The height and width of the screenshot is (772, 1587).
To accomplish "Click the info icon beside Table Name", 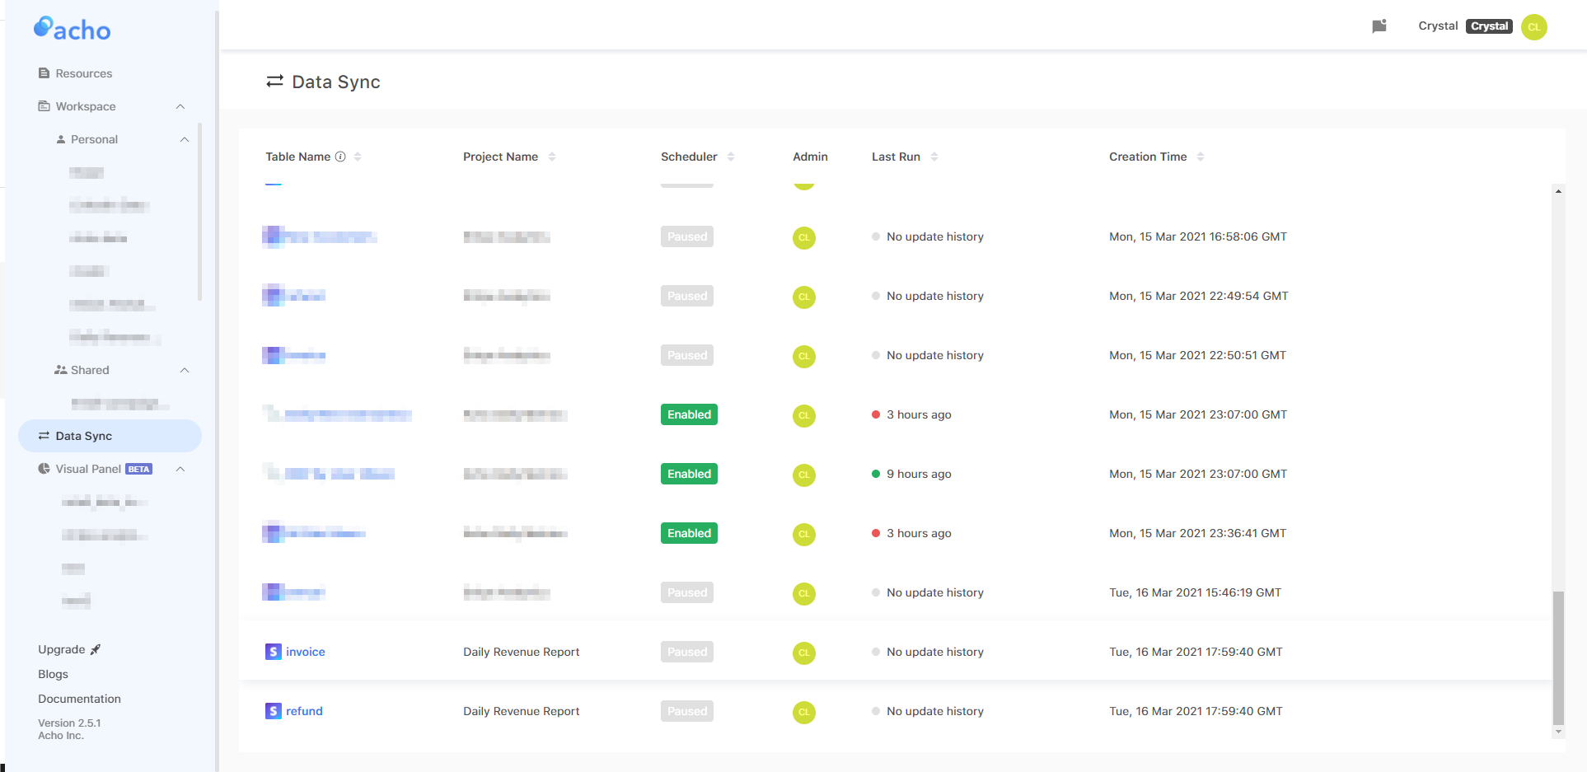I will [340, 157].
